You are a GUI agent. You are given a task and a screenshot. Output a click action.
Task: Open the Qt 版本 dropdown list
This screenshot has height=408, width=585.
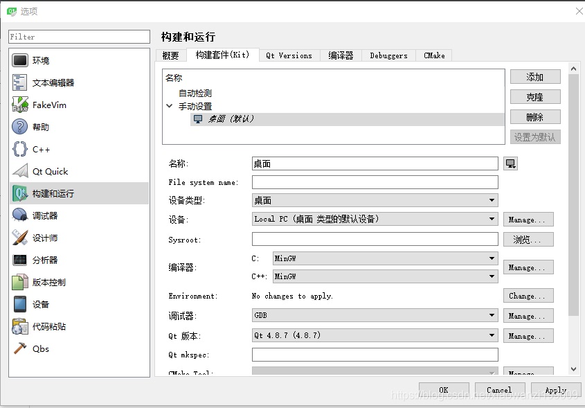pos(375,336)
